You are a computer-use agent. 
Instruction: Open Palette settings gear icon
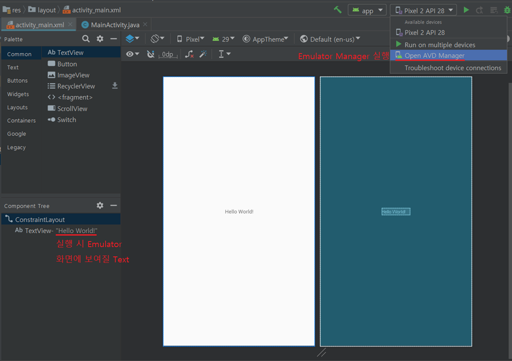pos(100,39)
